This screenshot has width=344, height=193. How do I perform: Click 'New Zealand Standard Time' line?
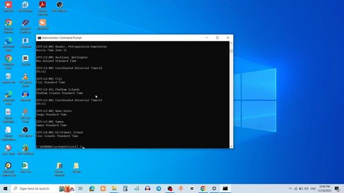[x=56, y=61]
